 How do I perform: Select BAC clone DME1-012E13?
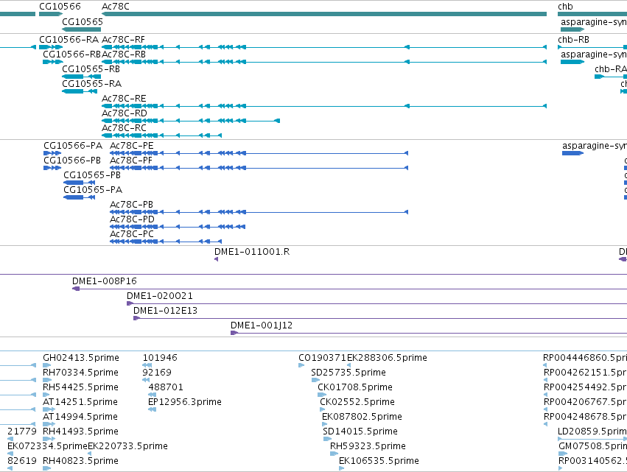pos(380,318)
